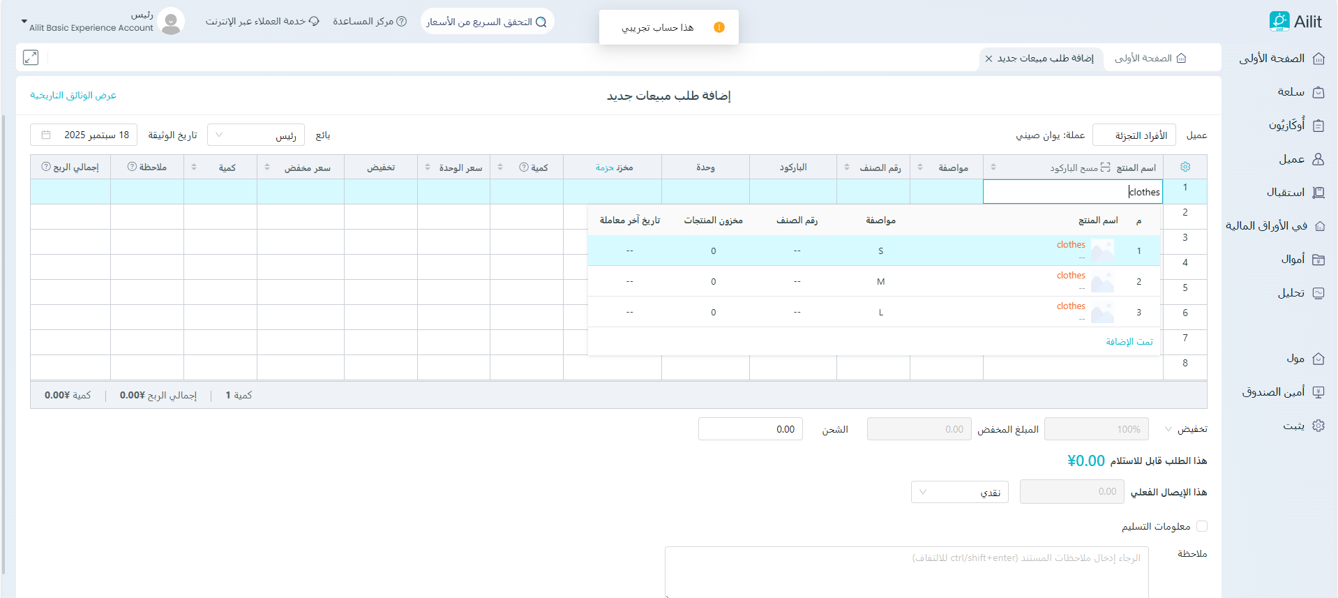Enable the معلومات التسليم checkbox
This screenshot has width=1338, height=598.
click(x=1201, y=526)
